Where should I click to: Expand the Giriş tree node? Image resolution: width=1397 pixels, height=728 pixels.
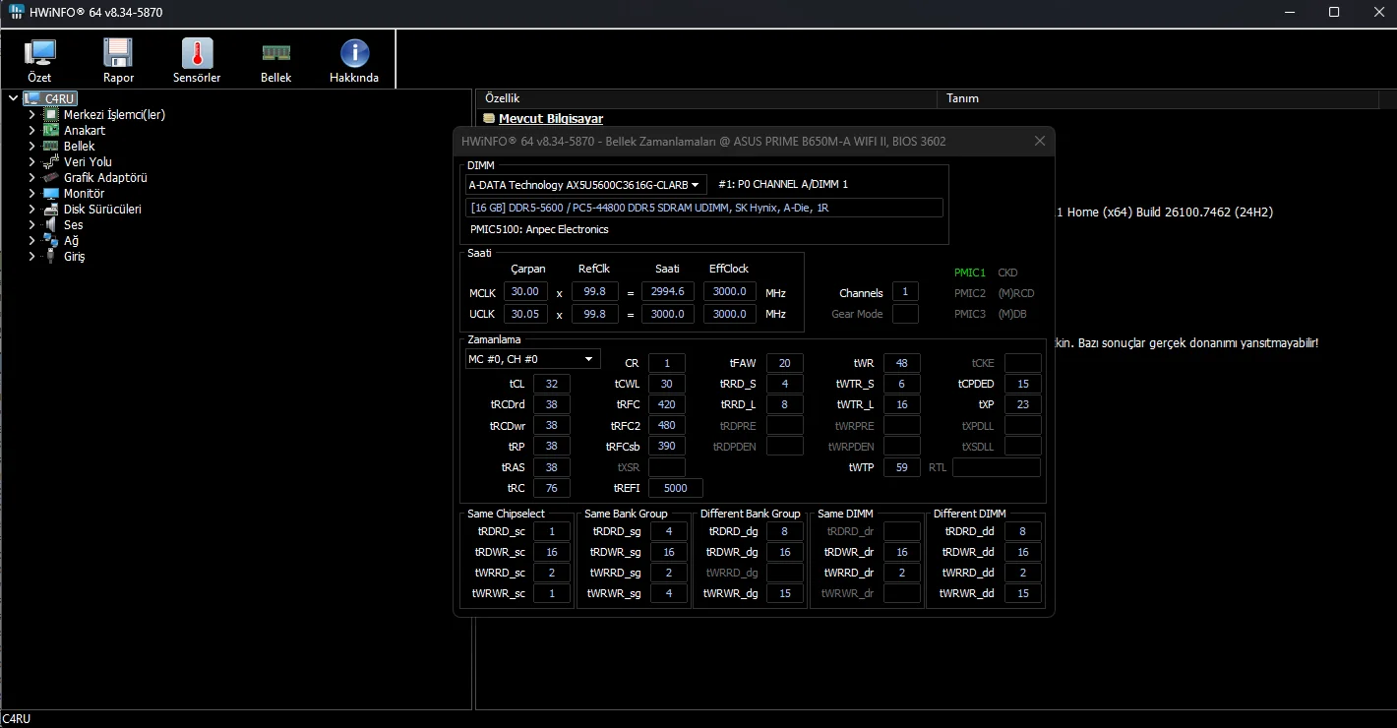pos(31,256)
